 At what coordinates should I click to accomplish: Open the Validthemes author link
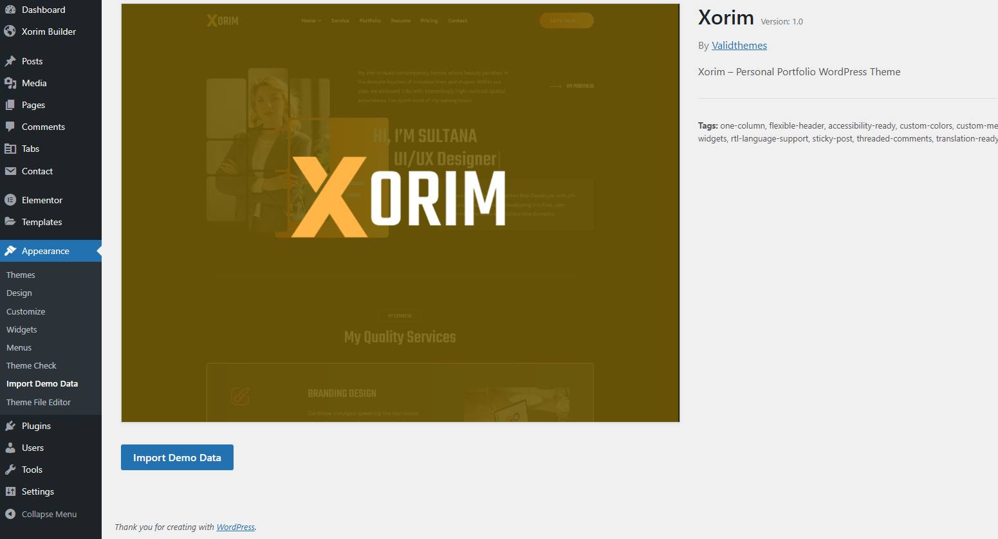(739, 45)
